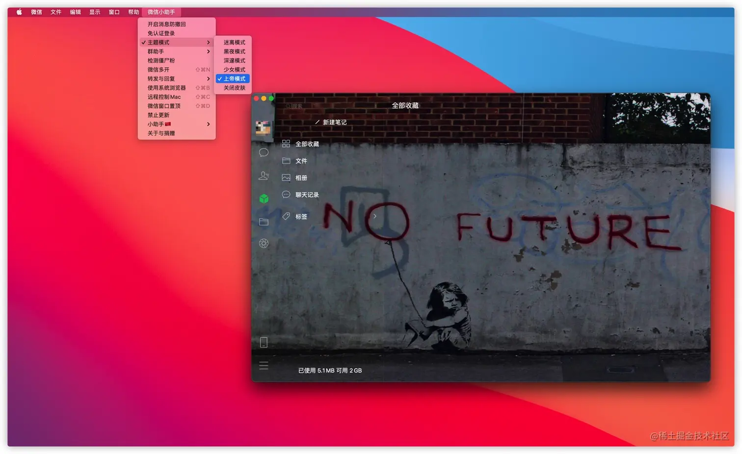Choose 微信多开 from the menu
Screen dimensions: 742x454
click(x=177, y=70)
